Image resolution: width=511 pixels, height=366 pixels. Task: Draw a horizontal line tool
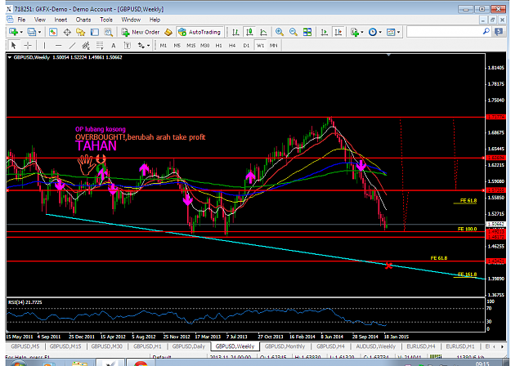pos(58,45)
